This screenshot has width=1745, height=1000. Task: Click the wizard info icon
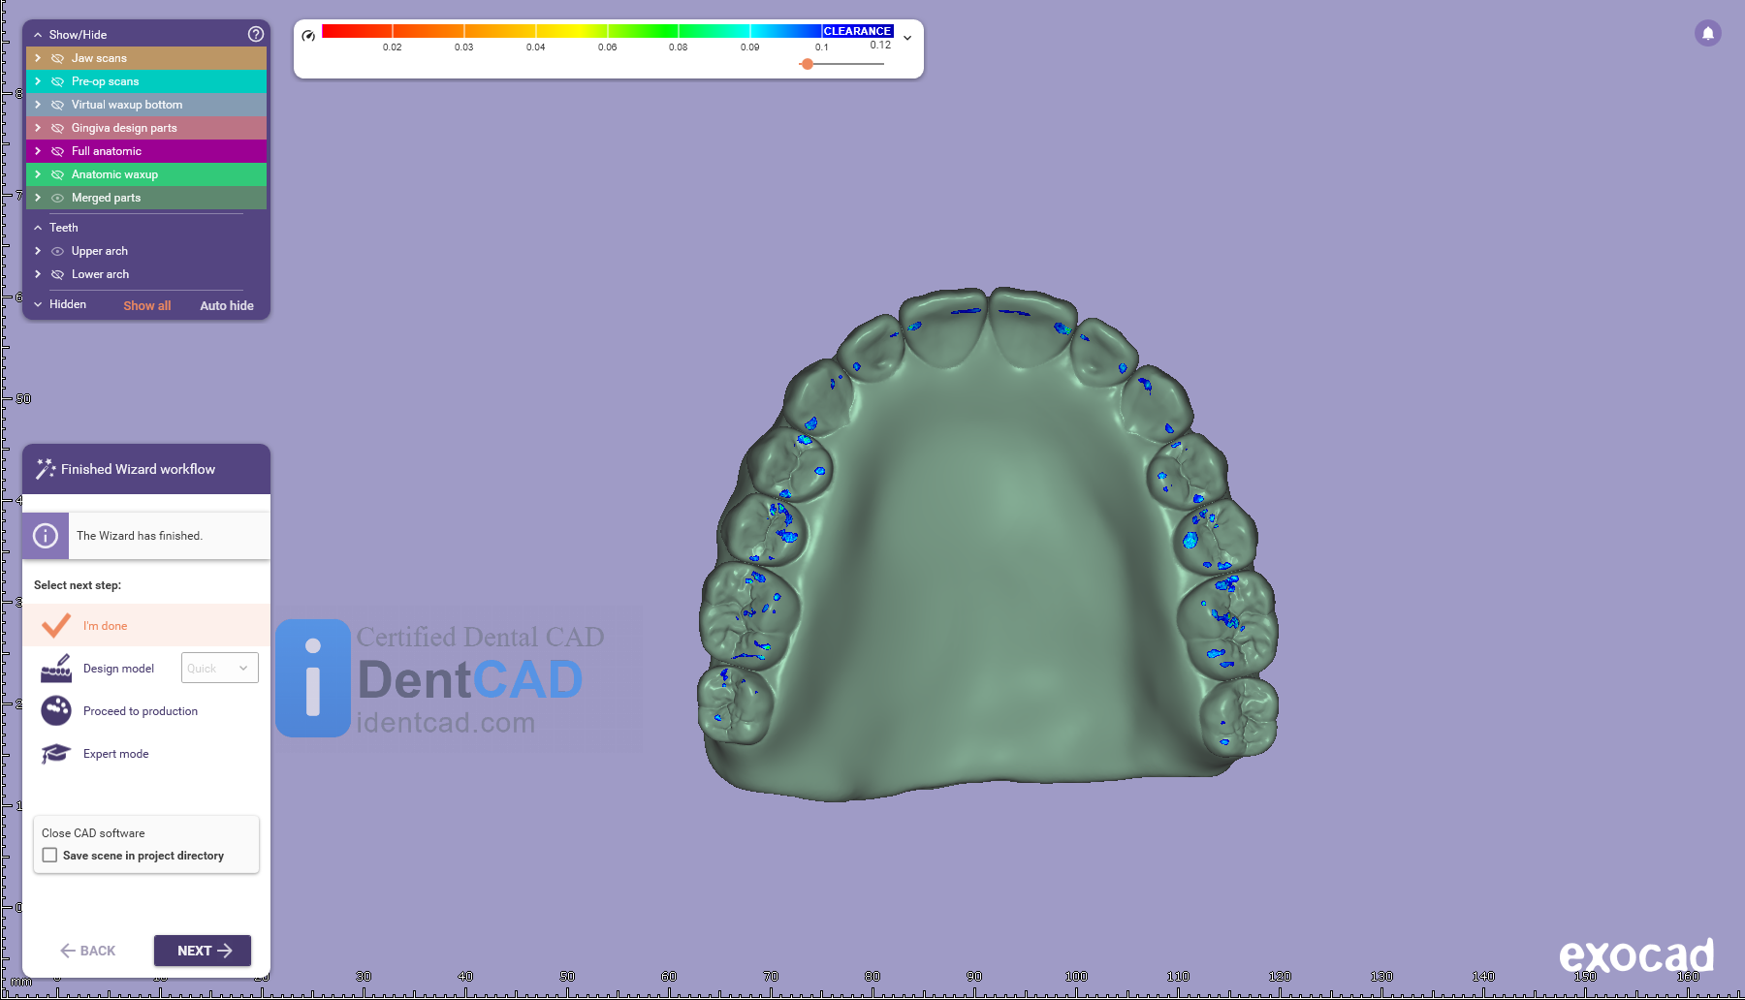click(x=46, y=536)
